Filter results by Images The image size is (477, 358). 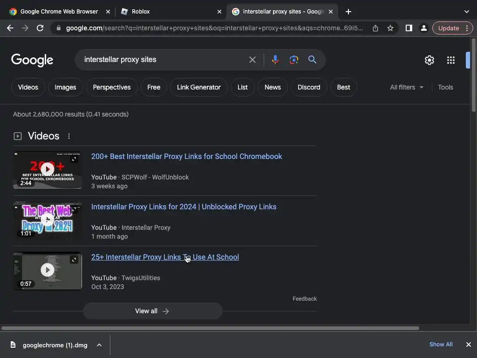point(65,87)
